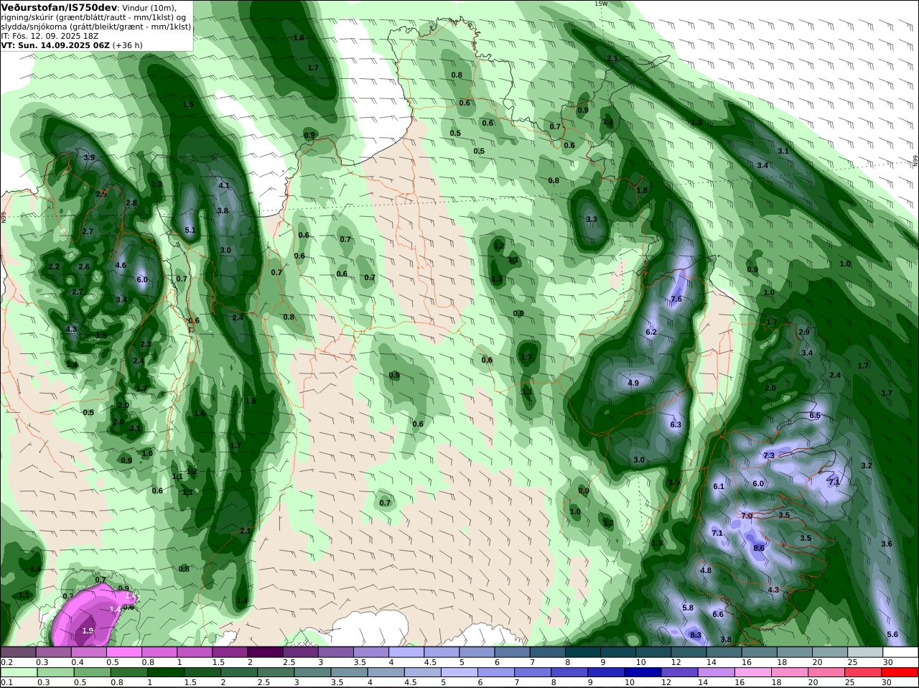Click the 7.0 precipitation value on the map
Image resolution: width=919 pixels, height=688 pixels.
coord(747,516)
